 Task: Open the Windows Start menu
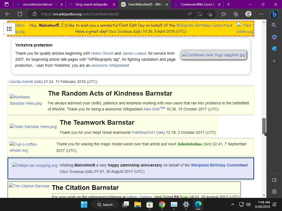click(x=84, y=204)
